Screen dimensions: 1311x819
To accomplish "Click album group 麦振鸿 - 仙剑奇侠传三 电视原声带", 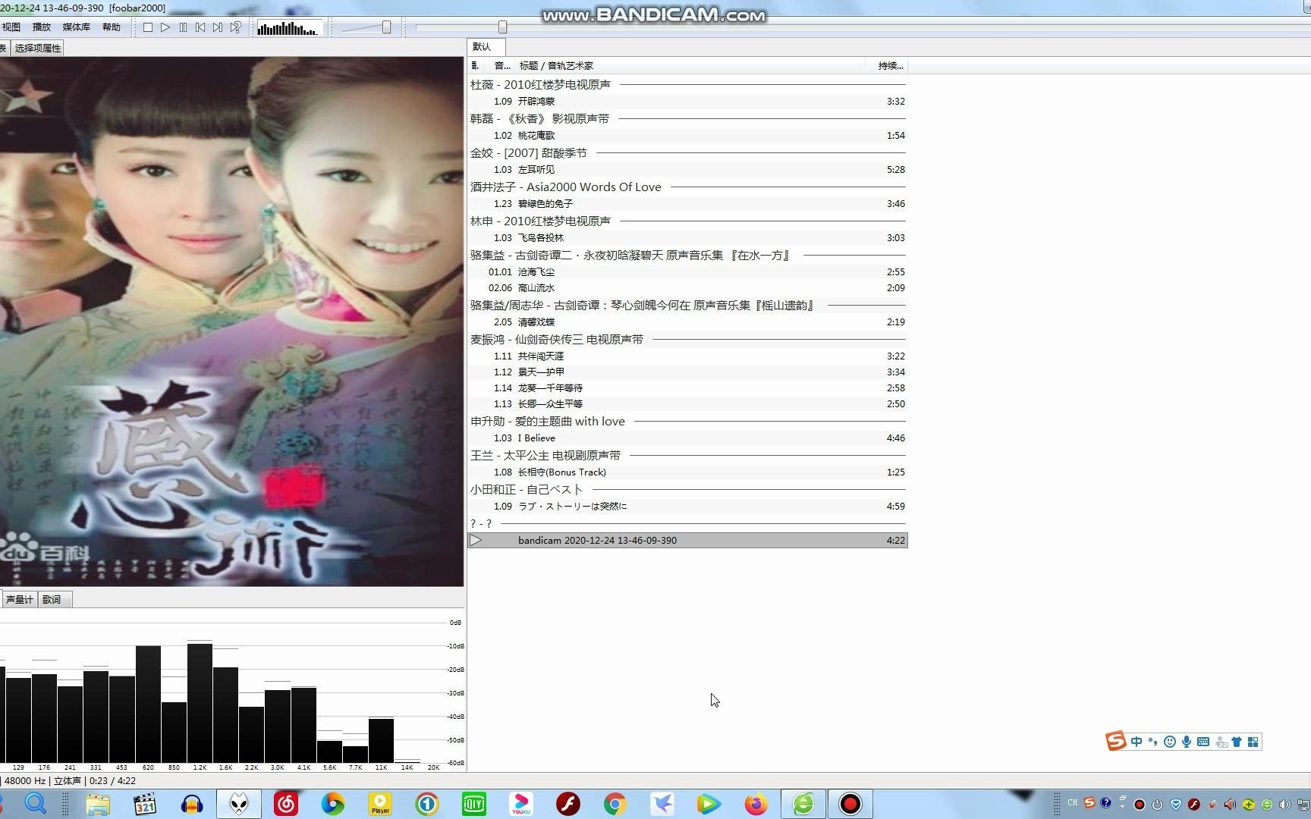I will (x=687, y=339).
